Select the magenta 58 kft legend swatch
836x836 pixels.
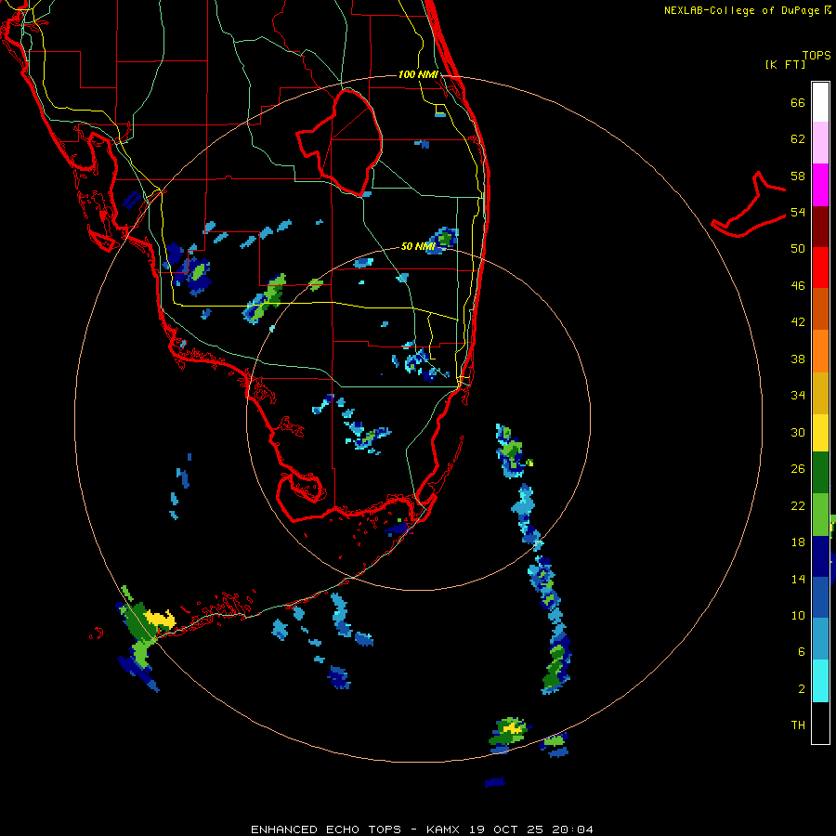[x=820, y=185]
